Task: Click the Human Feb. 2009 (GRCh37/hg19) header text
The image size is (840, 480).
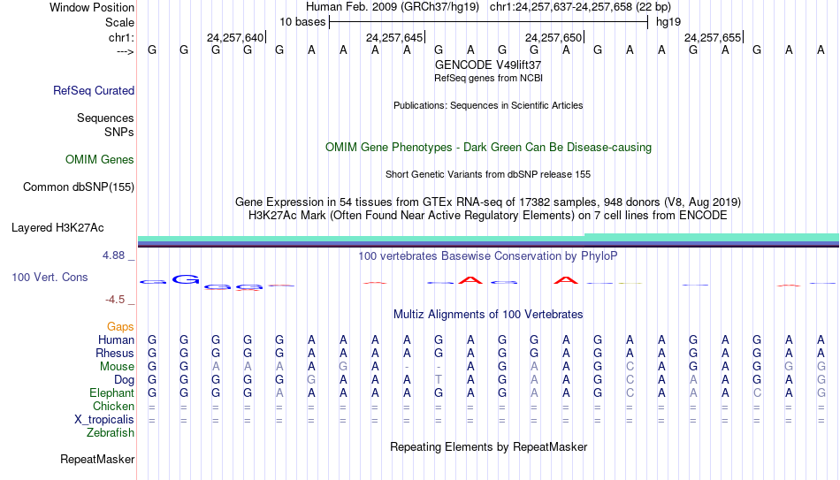Action: pyautogui.click(x=392, y=7)
